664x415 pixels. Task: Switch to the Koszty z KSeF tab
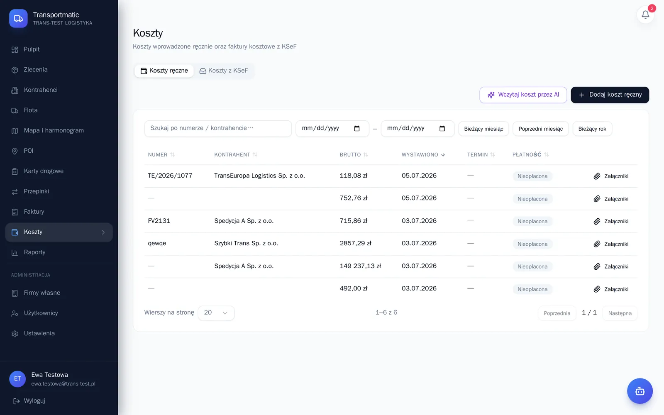[224, 71]
